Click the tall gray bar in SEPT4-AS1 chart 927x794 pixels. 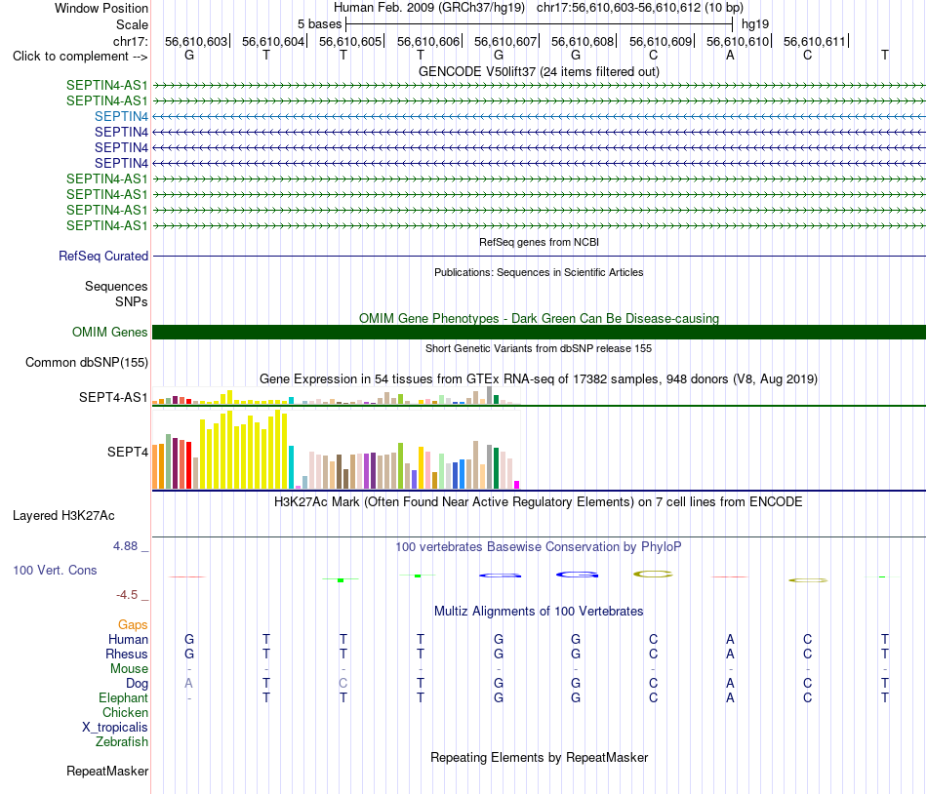tap(490, 395)
